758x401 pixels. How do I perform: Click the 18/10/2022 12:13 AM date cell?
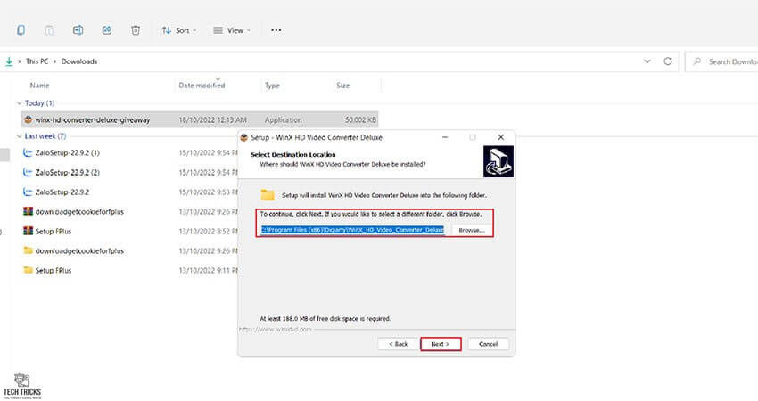click(213, 119)
